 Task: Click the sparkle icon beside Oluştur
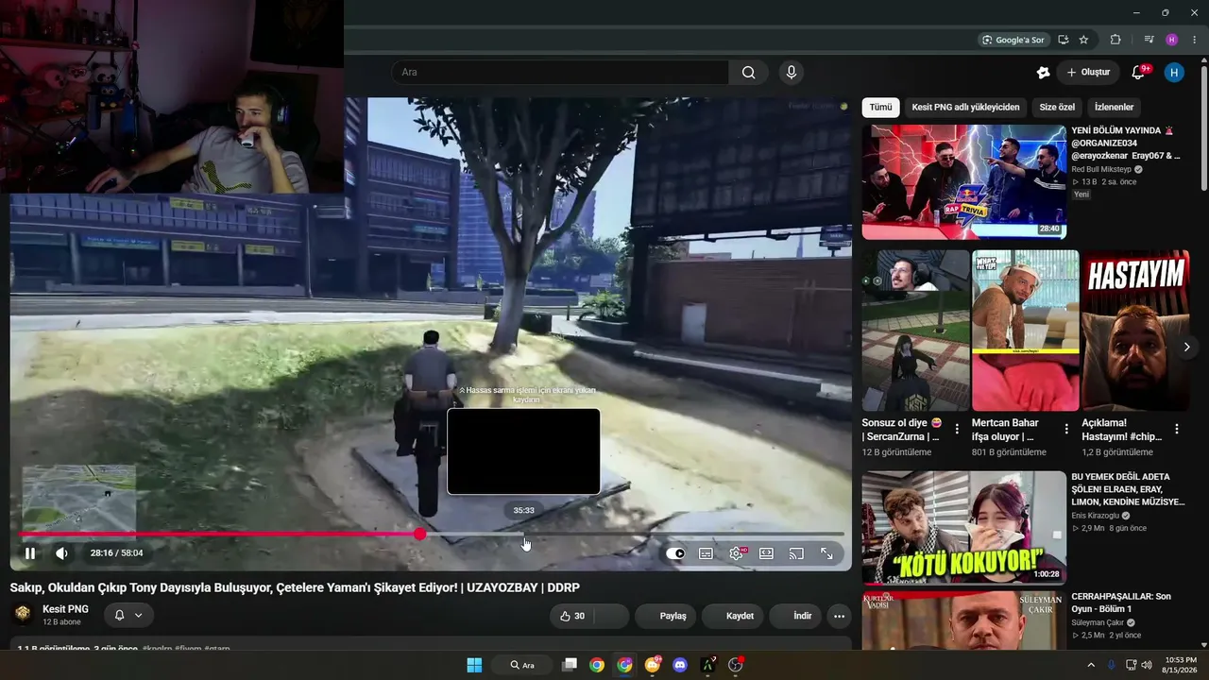[x=1043, y=73]
